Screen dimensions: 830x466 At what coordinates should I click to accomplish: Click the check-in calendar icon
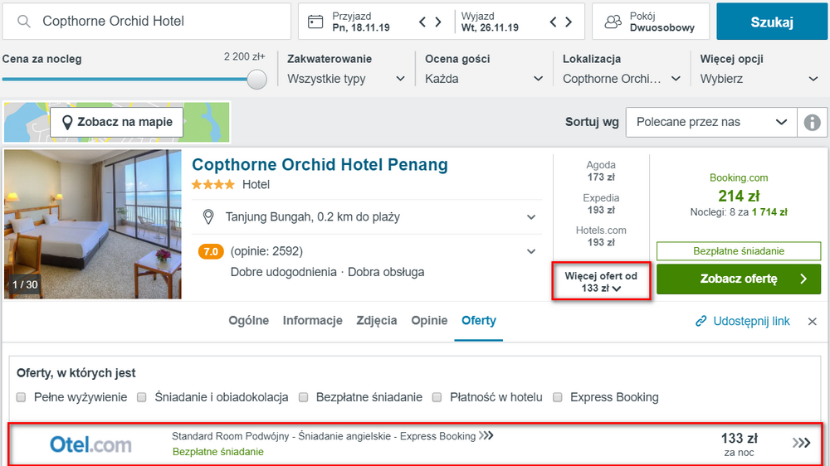click(315, 22)
